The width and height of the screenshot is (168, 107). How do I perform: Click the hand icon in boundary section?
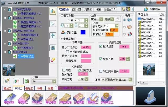[x=118, y=19]
